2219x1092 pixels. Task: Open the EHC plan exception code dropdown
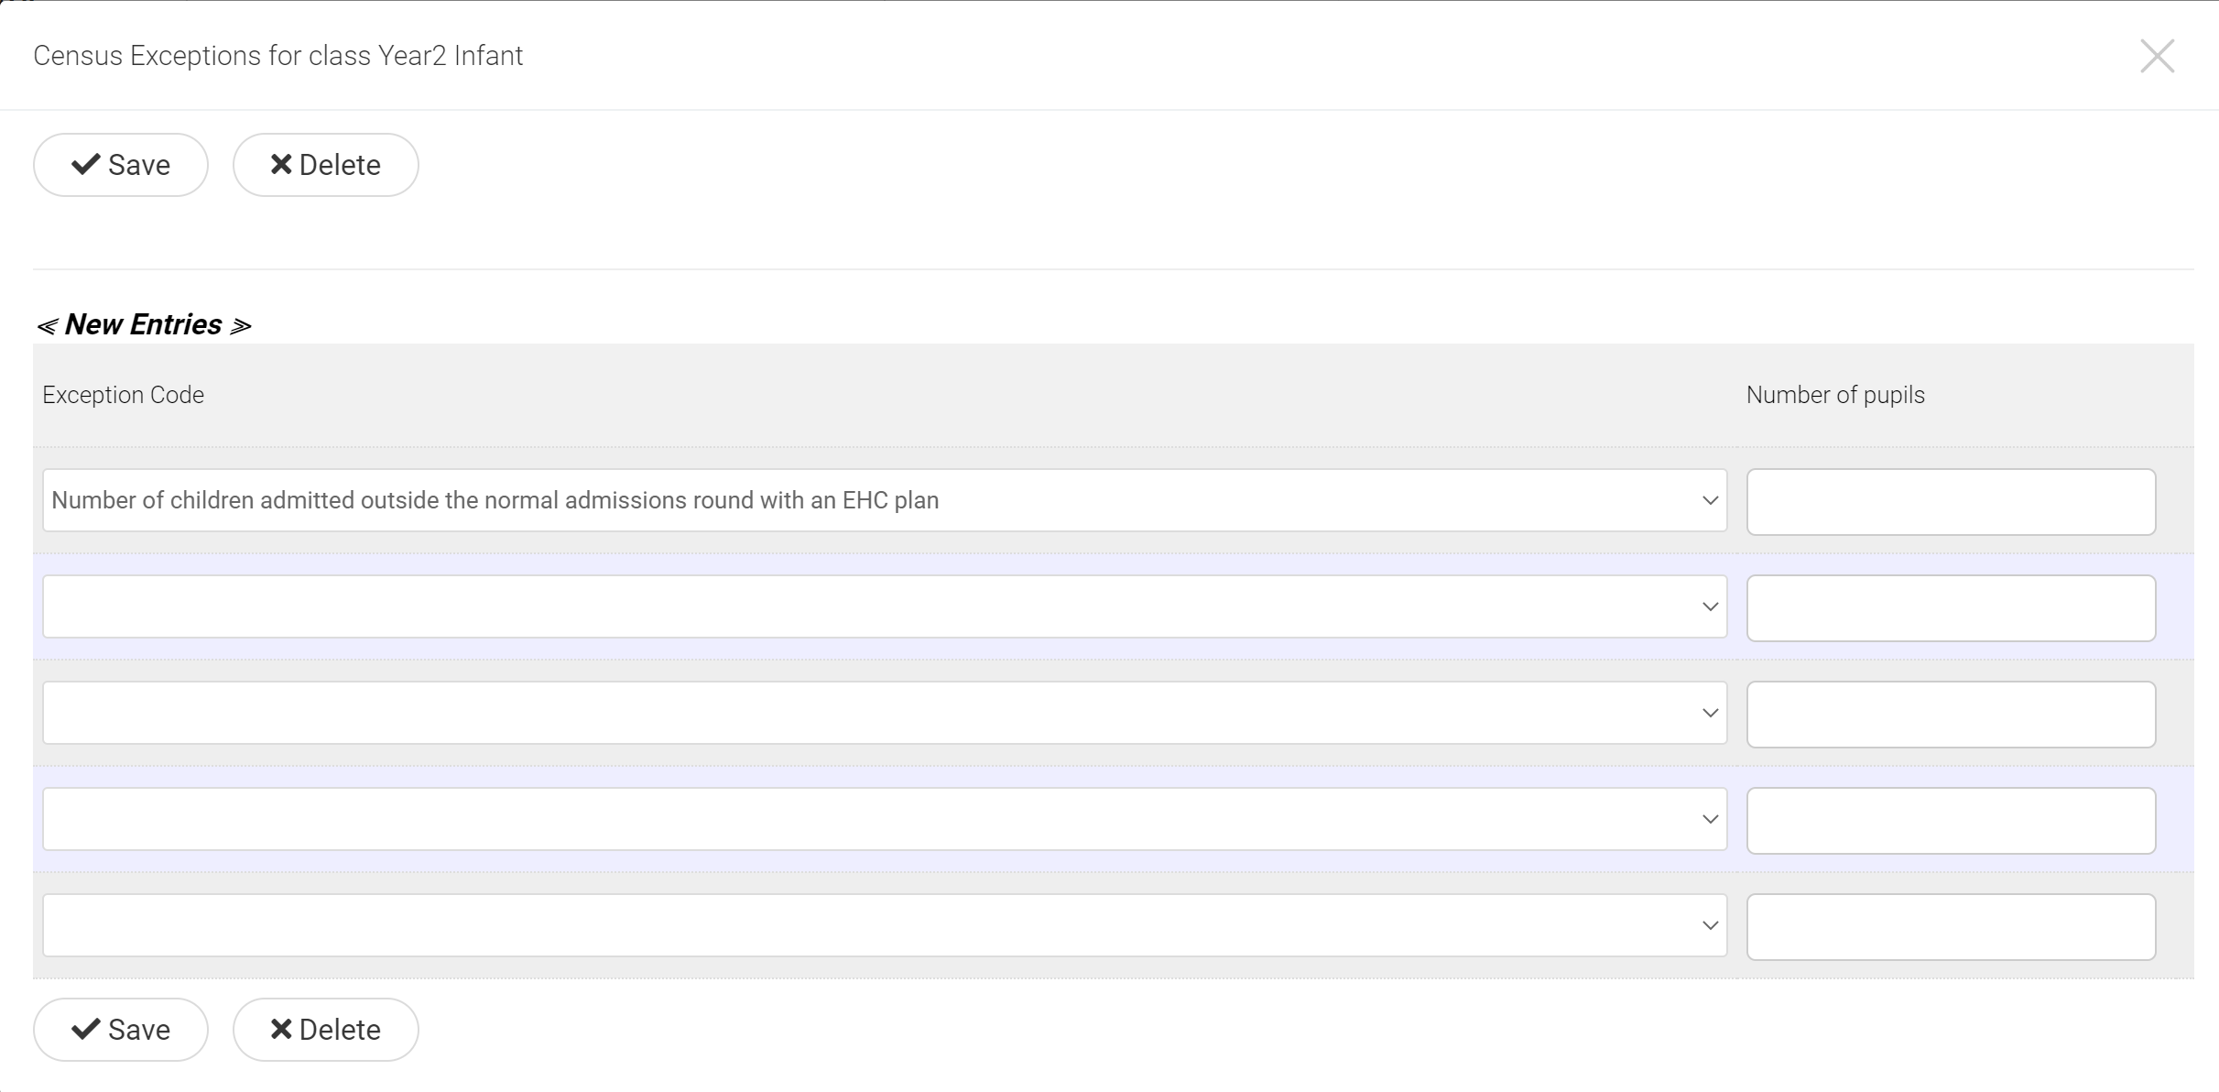click(x=884, y=500)
